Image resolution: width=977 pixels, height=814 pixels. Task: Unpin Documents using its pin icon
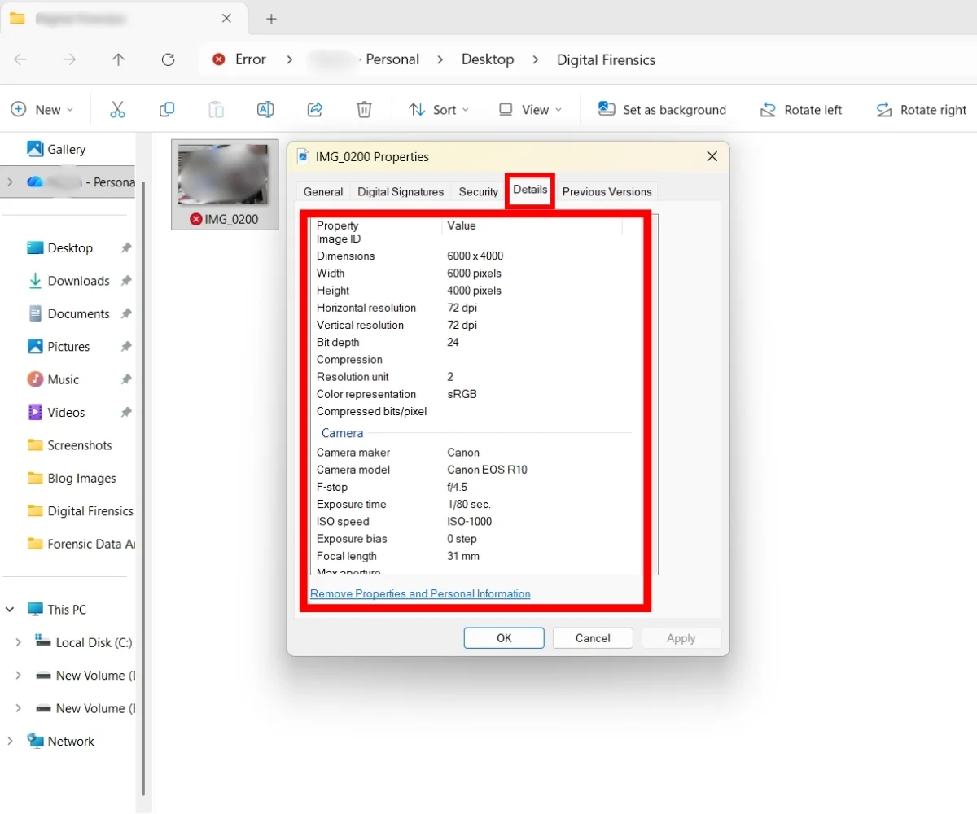(x=126, y=313)
